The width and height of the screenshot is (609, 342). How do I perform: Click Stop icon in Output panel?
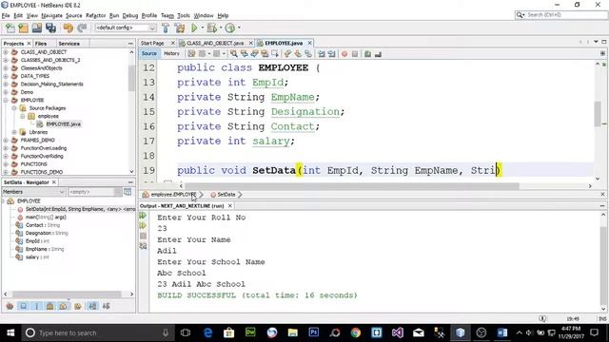pos(143,236)
